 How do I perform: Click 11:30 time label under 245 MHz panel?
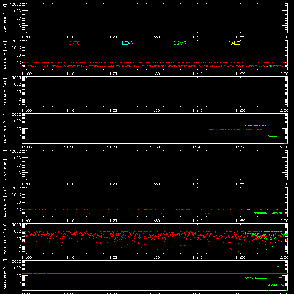click(155, 37)
